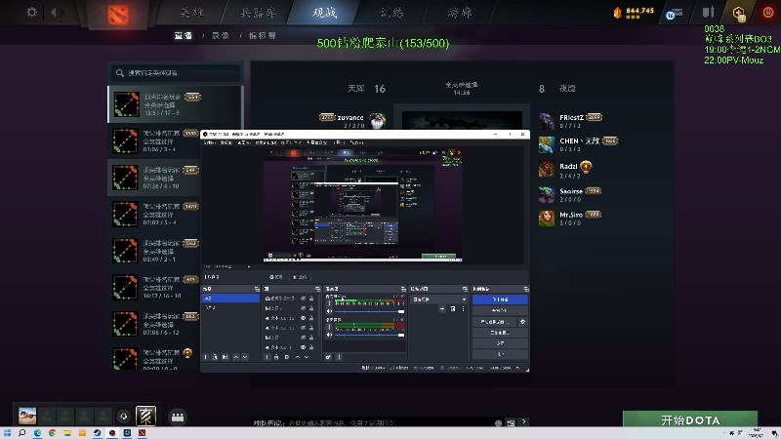Image resolution: width=781 pixels, height=439 pixels.
Task: Toggle visibility of the fourth OBS source
Action: coord(303,328)
